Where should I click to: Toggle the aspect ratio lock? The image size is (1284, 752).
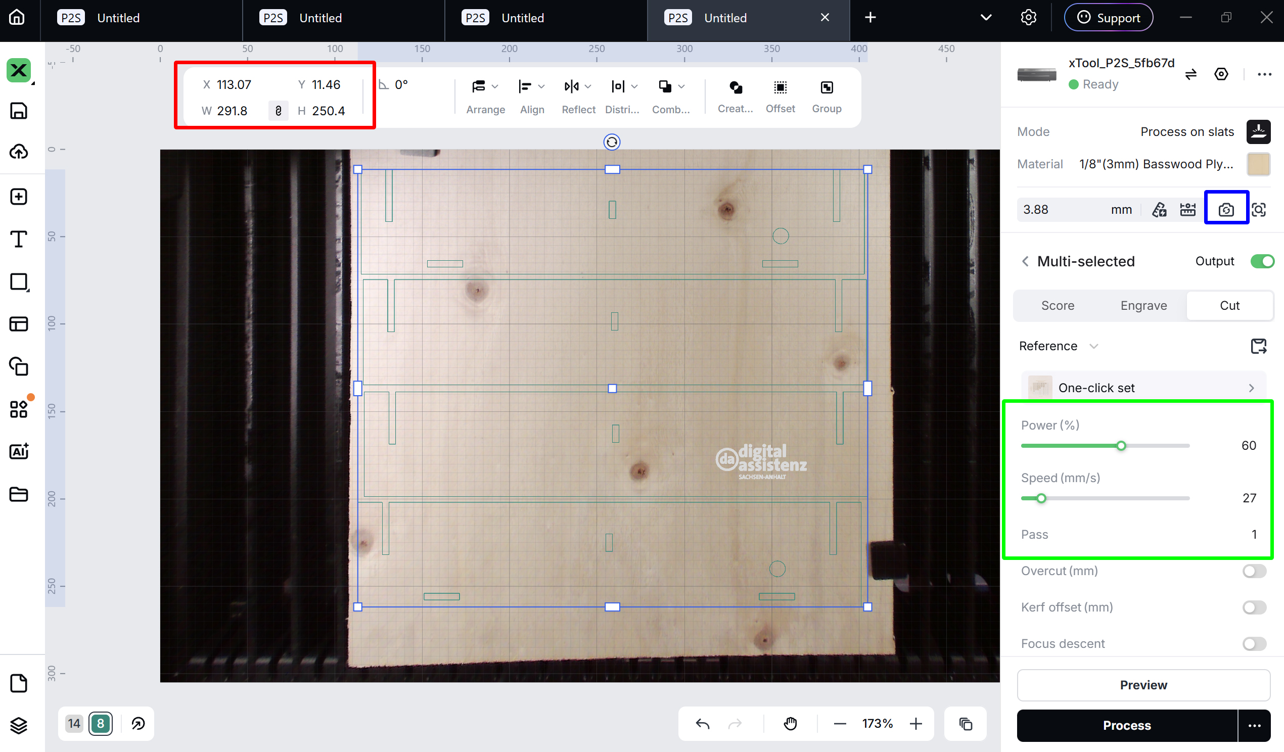tap(278, 111)
